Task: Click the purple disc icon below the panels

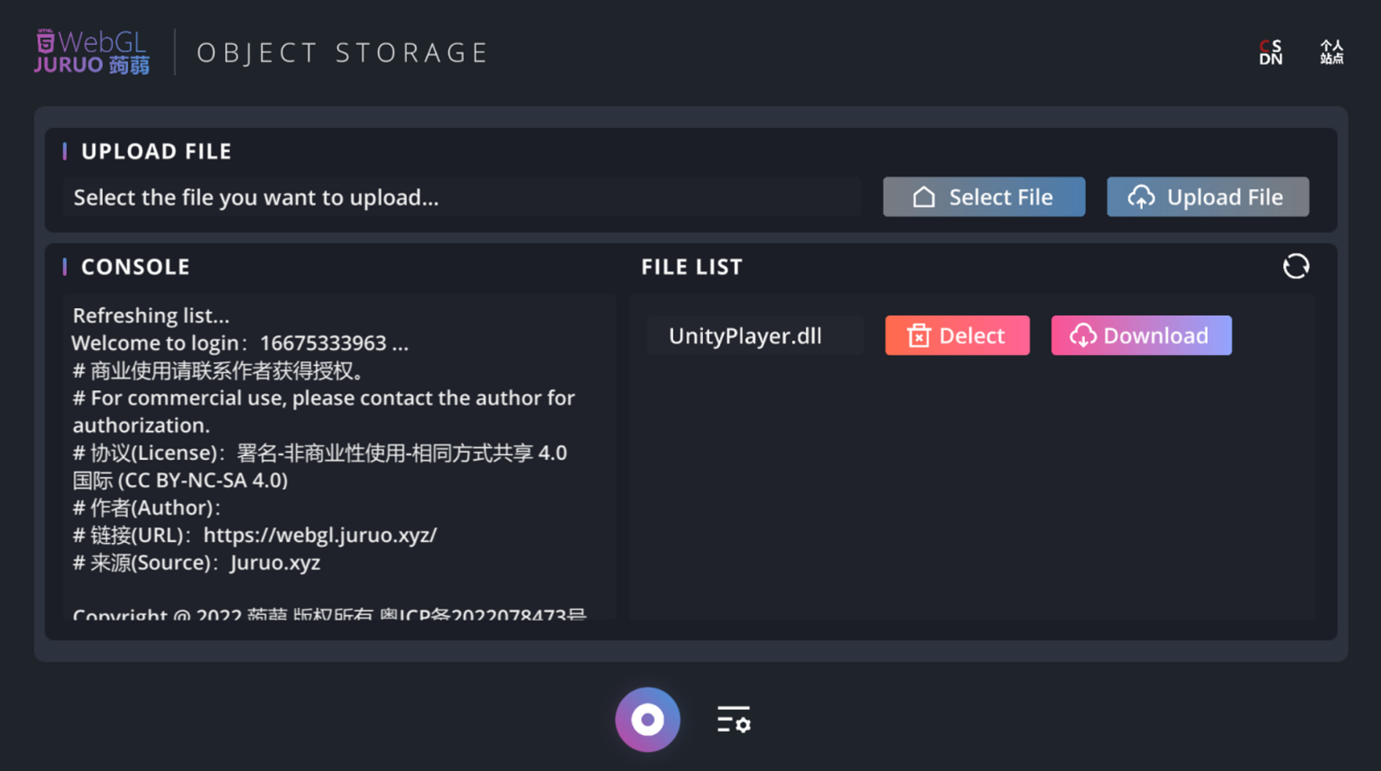Action: coord(647,719)
